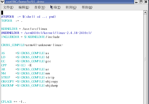Maximize the terminal window

click(141, 2)
